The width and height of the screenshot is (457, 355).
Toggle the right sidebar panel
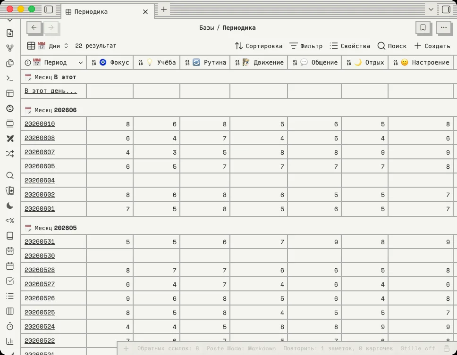446,9
